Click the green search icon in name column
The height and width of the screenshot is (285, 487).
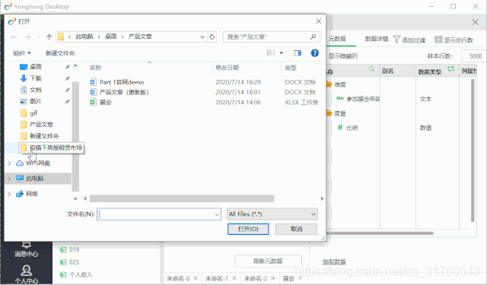(371, 69)
